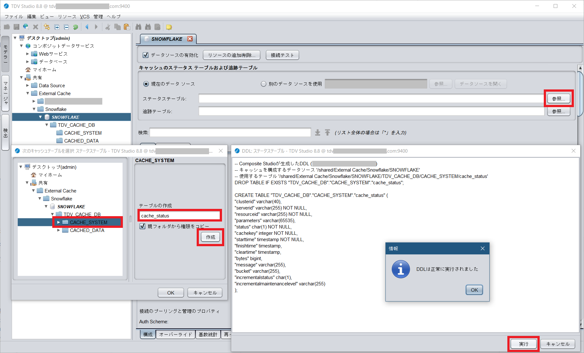Click the save disk toolbar icon
584x353 pixels.
tap(16, 27)
